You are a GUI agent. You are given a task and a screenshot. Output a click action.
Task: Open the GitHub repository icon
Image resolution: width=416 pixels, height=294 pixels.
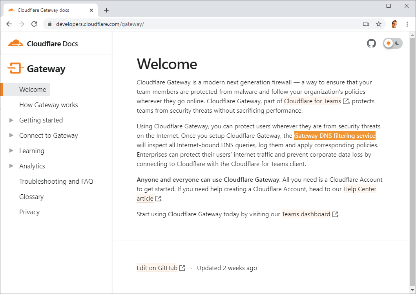click(x=371, y=43)
